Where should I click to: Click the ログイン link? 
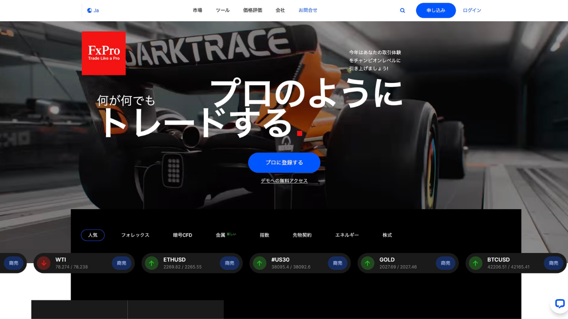[472, 10]
